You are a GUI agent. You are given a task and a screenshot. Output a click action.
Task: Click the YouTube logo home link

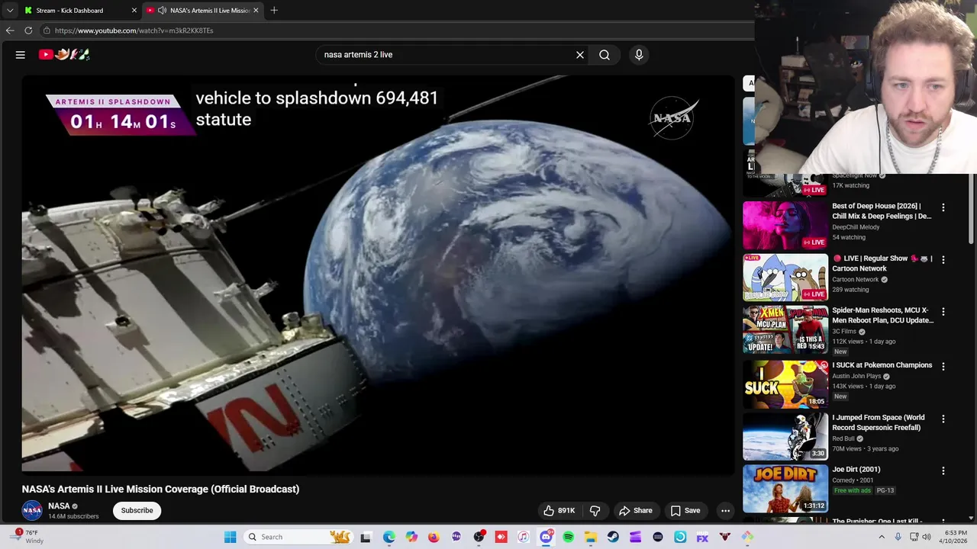point(64,54)
